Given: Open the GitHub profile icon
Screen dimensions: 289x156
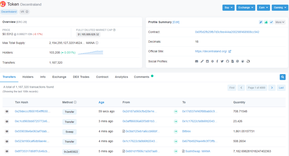Looking at the screenshot, I should click(x=227, y=61).
